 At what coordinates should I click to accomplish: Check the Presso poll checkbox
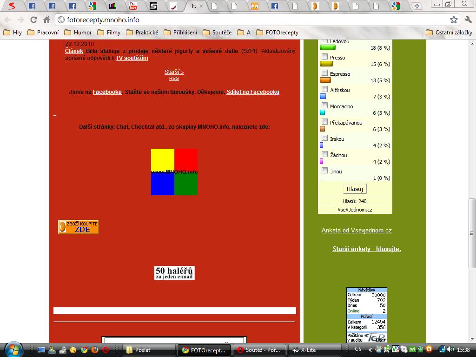tap(325, 57)
